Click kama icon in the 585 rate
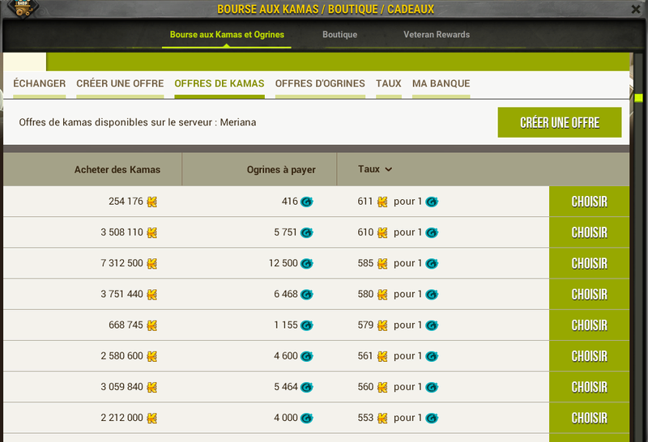 point(382,264)
